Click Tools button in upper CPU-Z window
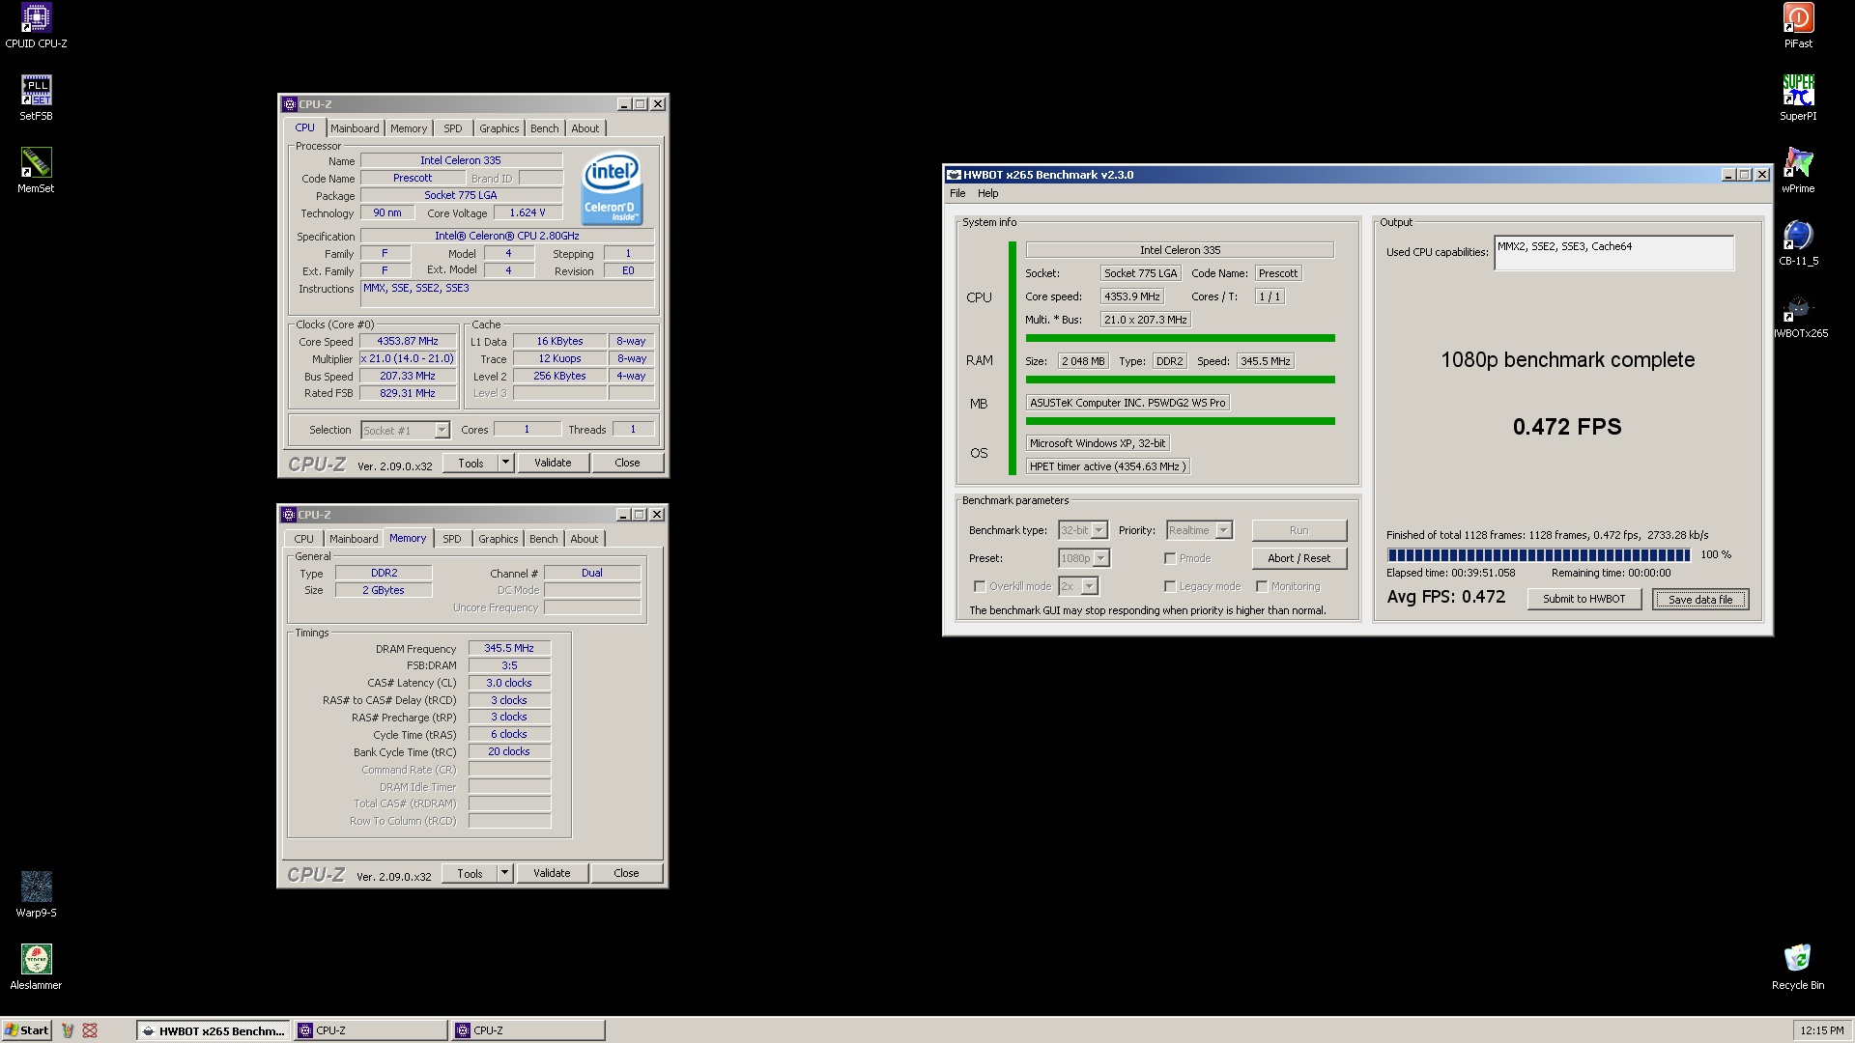Viewport: 1855px width, 1043px height. (x=471, y=463)
